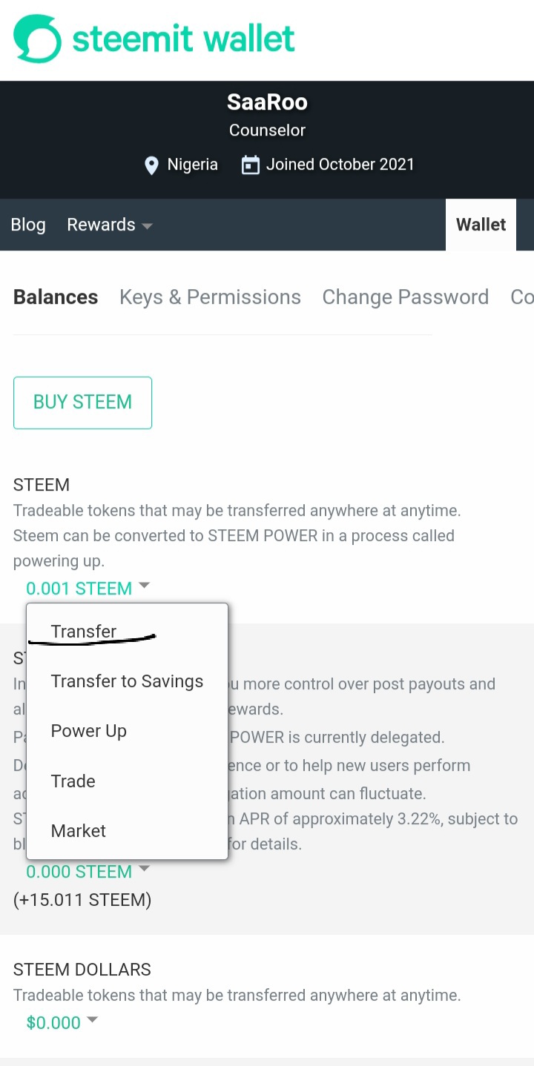Screen dimensions: 534x1066
Task: Choose Transfer from the dropdown menu
Action: click(84, 631)
